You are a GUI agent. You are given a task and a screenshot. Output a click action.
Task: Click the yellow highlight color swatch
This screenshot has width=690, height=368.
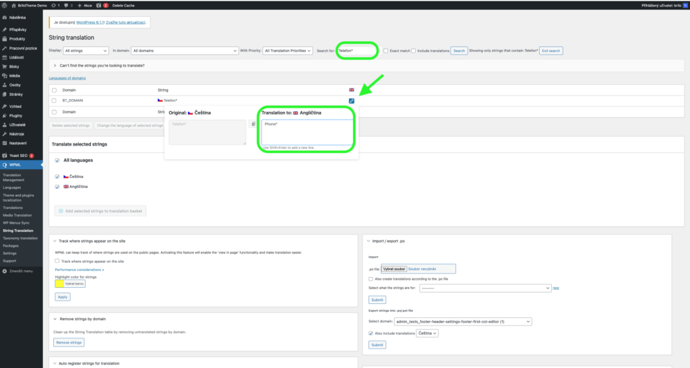tap(59, 284)
